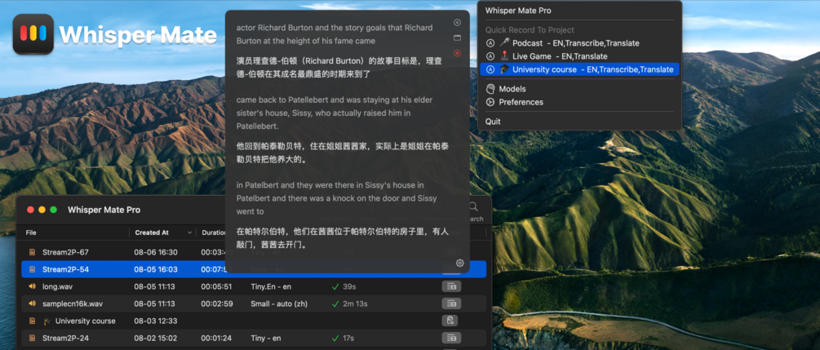Click the 17s processing time
The image size is (820, 350).
pyautogui.click(x=348, y=338)
